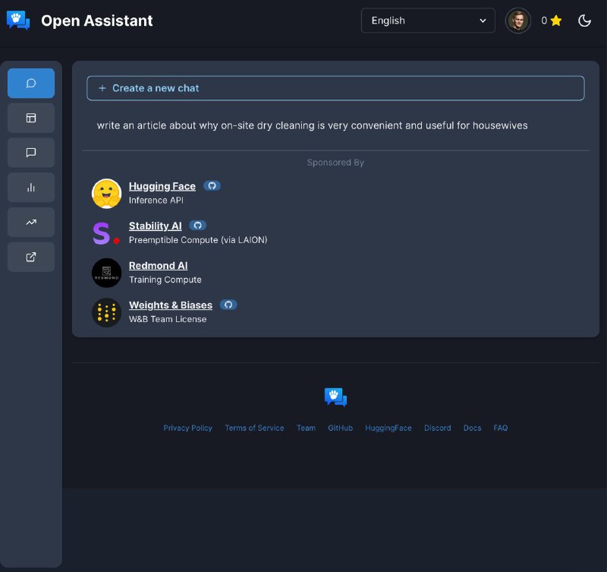Open the Terms of Service footer link
Screen dimensions: 607x572
tap(254, 428)
